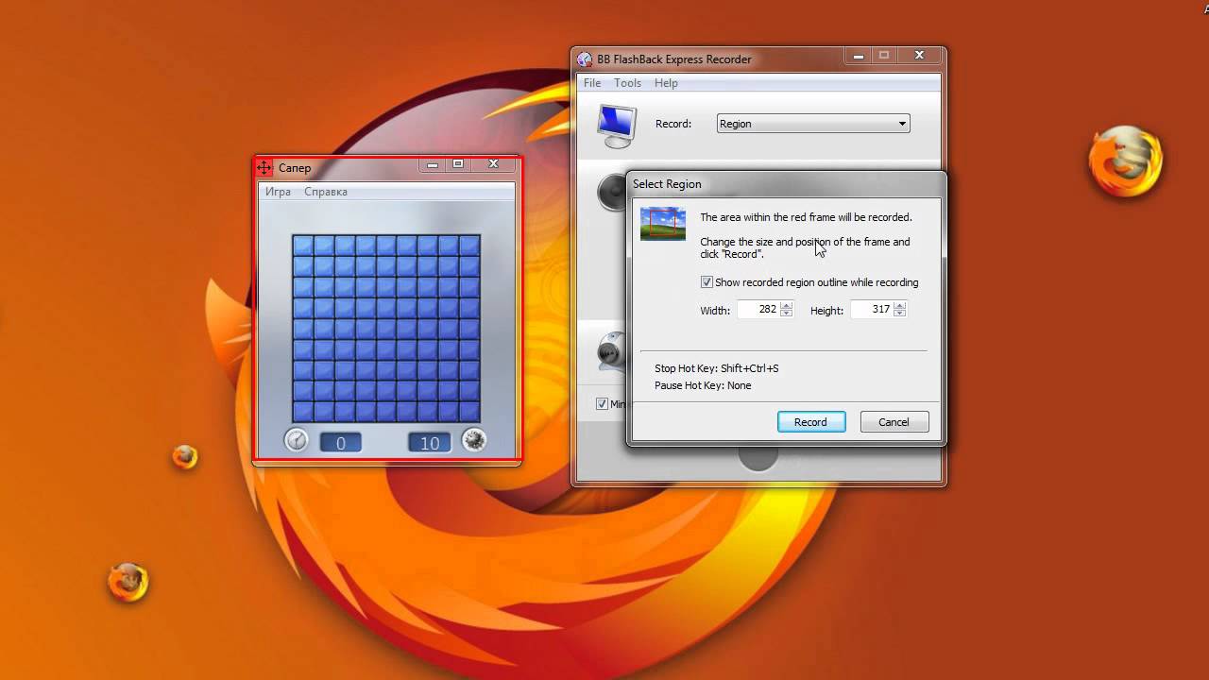
Task: Click the small Firefox icon left of desktop
Action: pos(185,457)
